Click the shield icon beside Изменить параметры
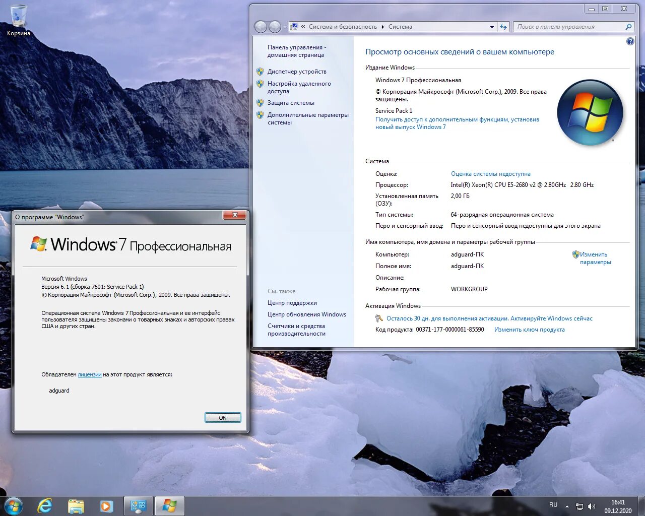This screenshot has width=645, height=516. pyautogui.click(x=575, y=254)
